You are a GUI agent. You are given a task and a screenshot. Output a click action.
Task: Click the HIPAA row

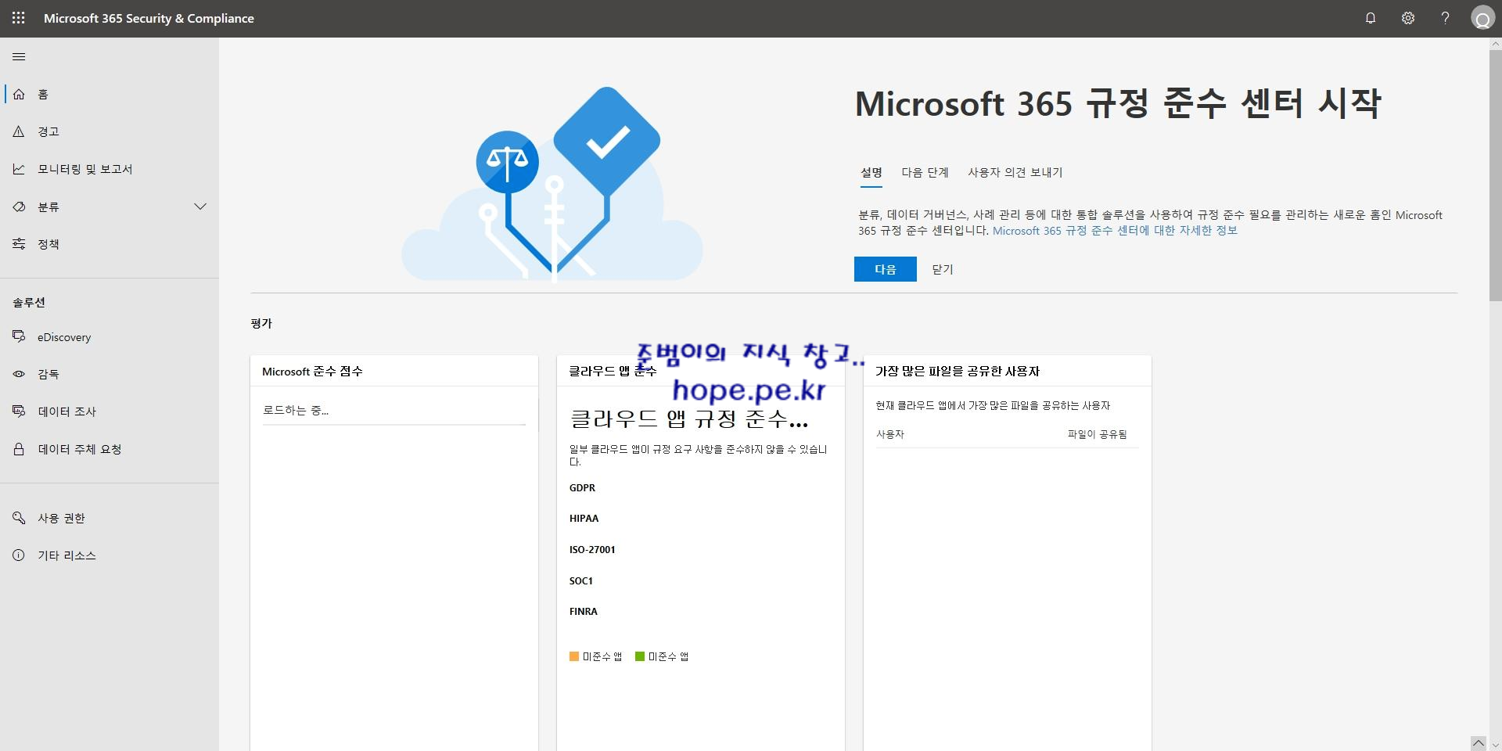[584, 519]
